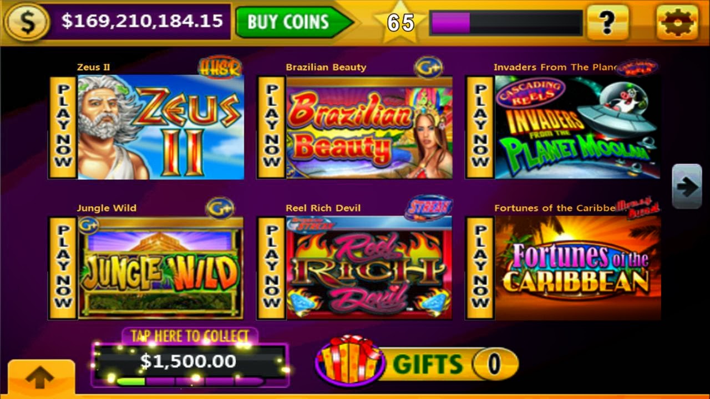Click the Streak badge above Reel Rich Devil

pos(429,207)
